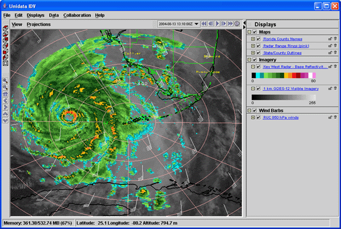Select the top cube viewpoint icon
Viewport: 341px width, 229px height.
point(5,27)
